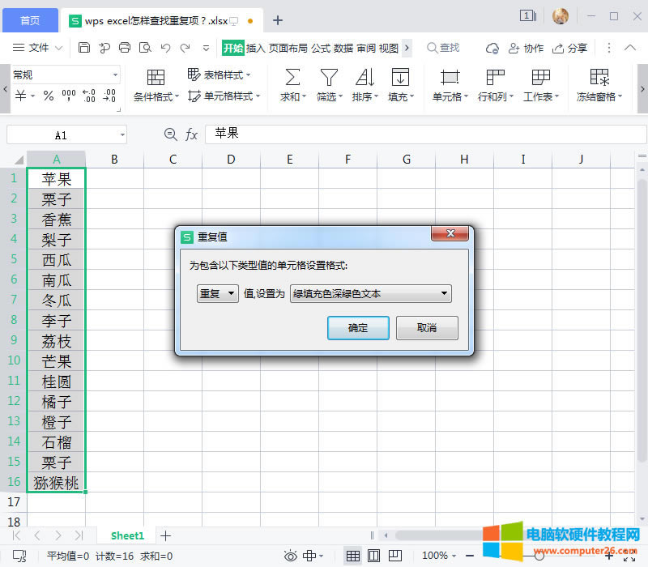The height and width of the screenshot is (567, 648).
Task: Open the 文件 menu
Action: (x=39, y=48)
